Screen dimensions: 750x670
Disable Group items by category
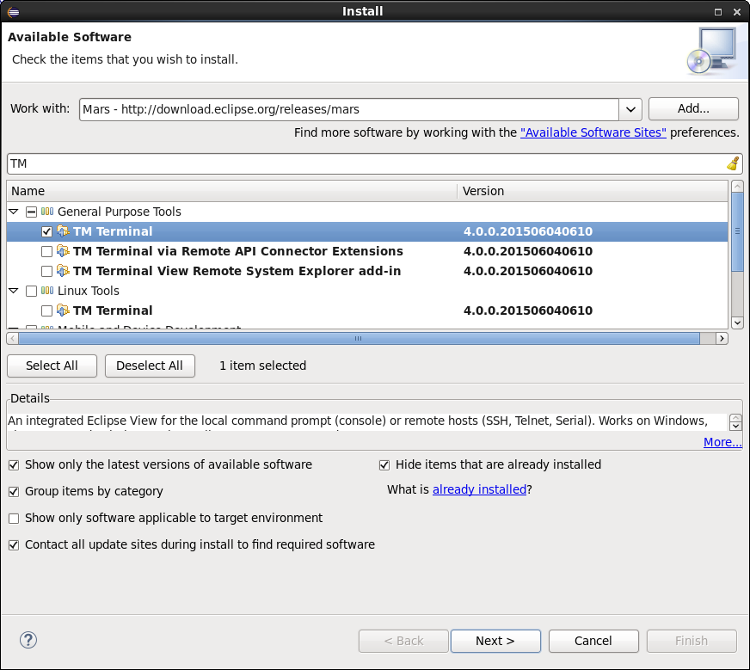coord(14,492)
